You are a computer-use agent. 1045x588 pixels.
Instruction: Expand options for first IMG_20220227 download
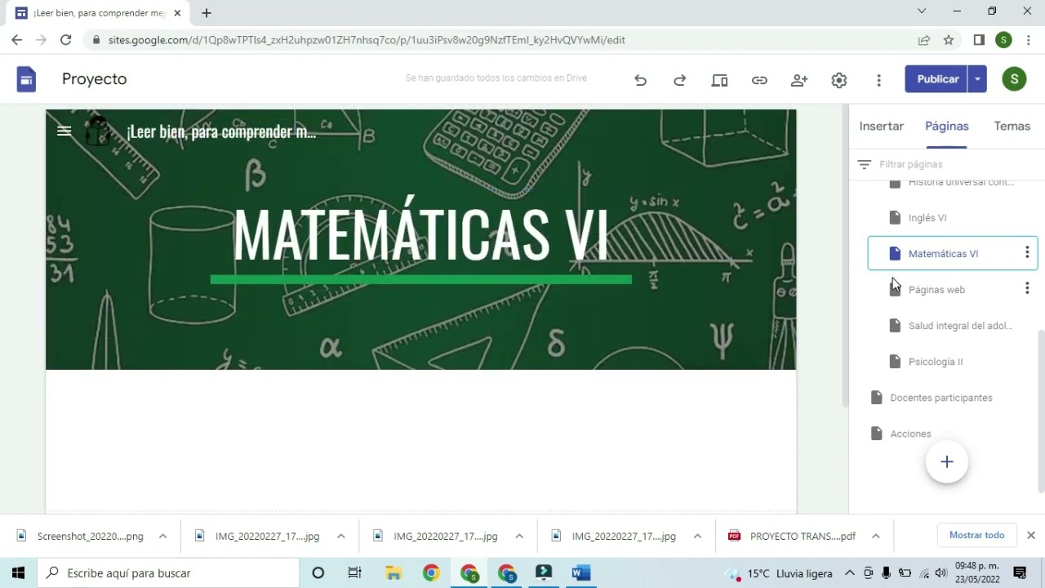click(x=340, y=537)
